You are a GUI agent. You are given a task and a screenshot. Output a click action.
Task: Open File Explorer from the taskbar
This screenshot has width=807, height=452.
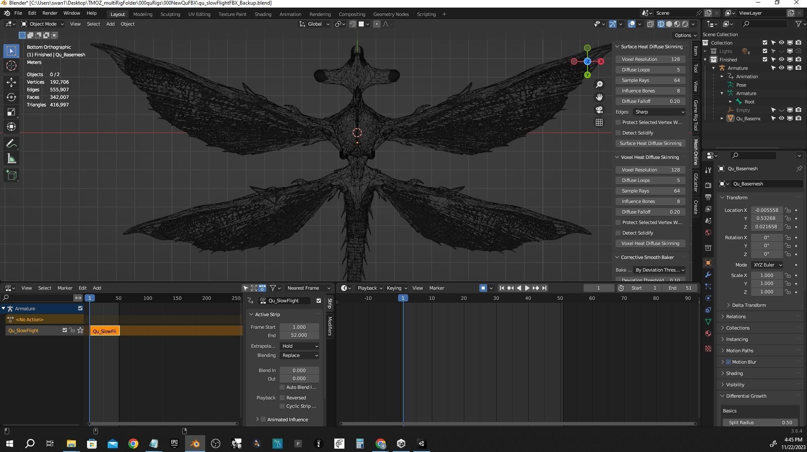(x=71, y=443)
